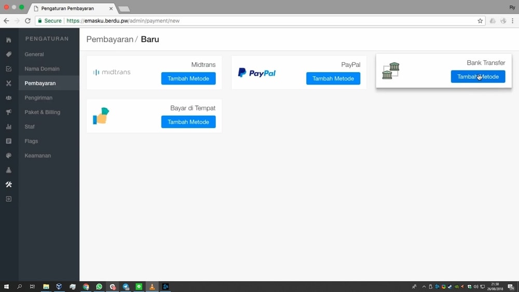This screenshot has width=519, height=292.
Task: Click the paint palette icon in sidebar
Action: click(x=9, y=156)
